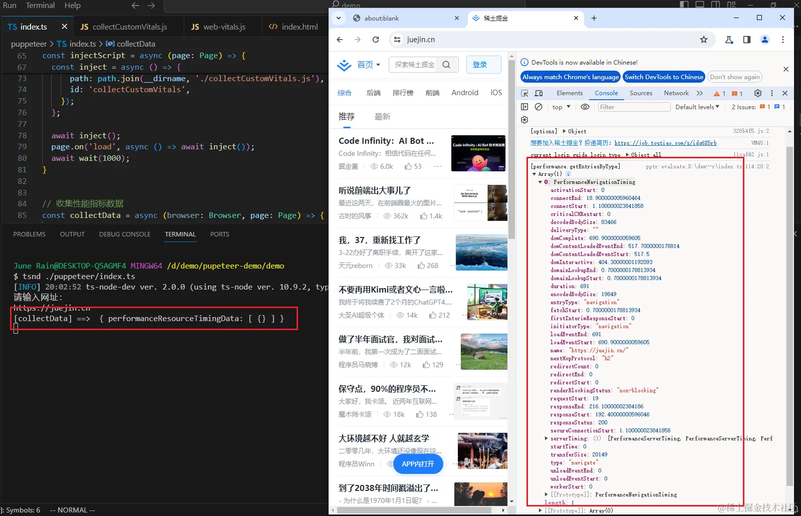
Task: Click the Juejin logo icon
Action: pyautogui.click(x=344, y=65)
